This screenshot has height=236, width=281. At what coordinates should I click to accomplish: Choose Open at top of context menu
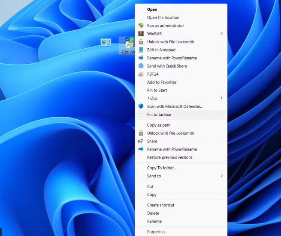tap(152, 9)
